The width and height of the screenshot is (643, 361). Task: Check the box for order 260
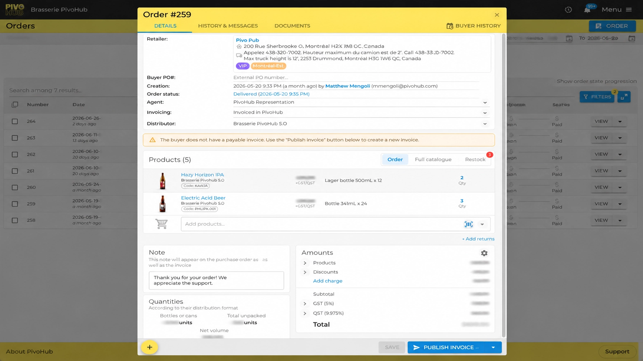click(x=15, y=187)
